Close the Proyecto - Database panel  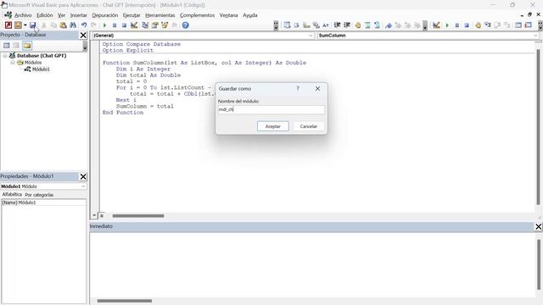click(x=83, y=36)
